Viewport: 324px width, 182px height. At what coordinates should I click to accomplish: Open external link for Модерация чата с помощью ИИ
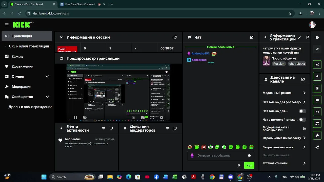(305, 129)
